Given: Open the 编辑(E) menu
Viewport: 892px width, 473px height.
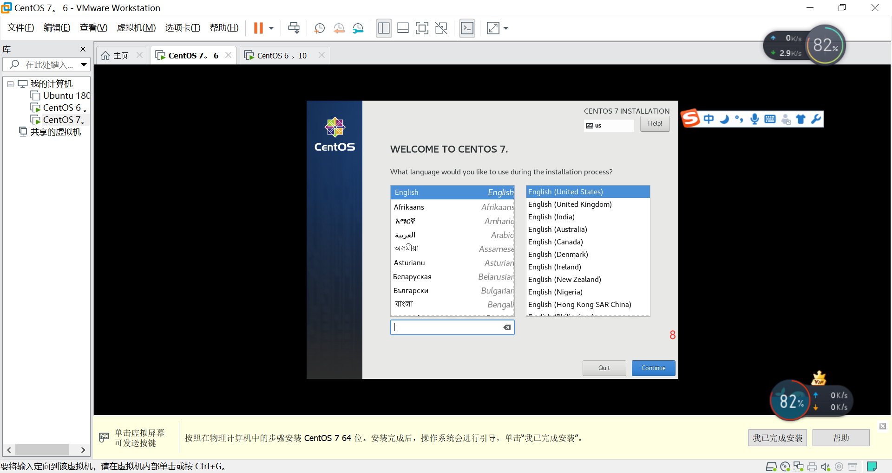Looking at the screenshot, I should (57, 28).
